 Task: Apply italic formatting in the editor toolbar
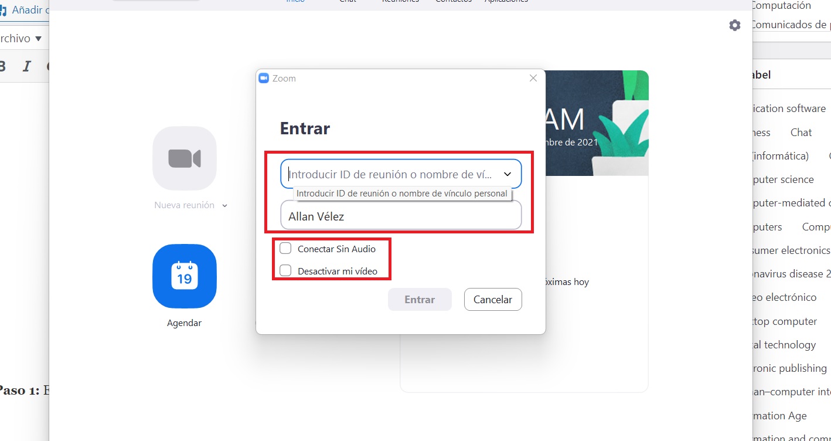coord(26,66)
